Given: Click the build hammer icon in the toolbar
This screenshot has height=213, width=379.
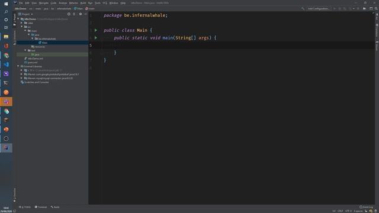Looking at the screenshot, I should pos(303,8).
